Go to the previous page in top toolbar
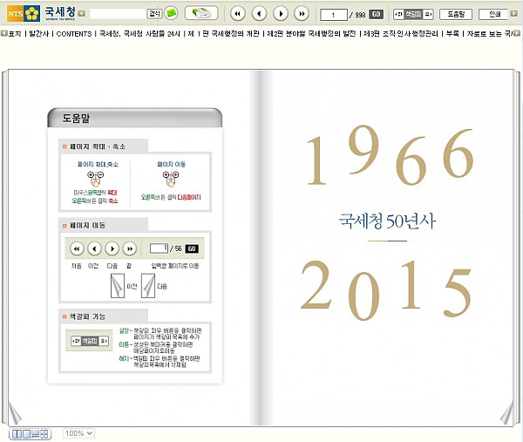The image size is (523, 442). (259, 14)
